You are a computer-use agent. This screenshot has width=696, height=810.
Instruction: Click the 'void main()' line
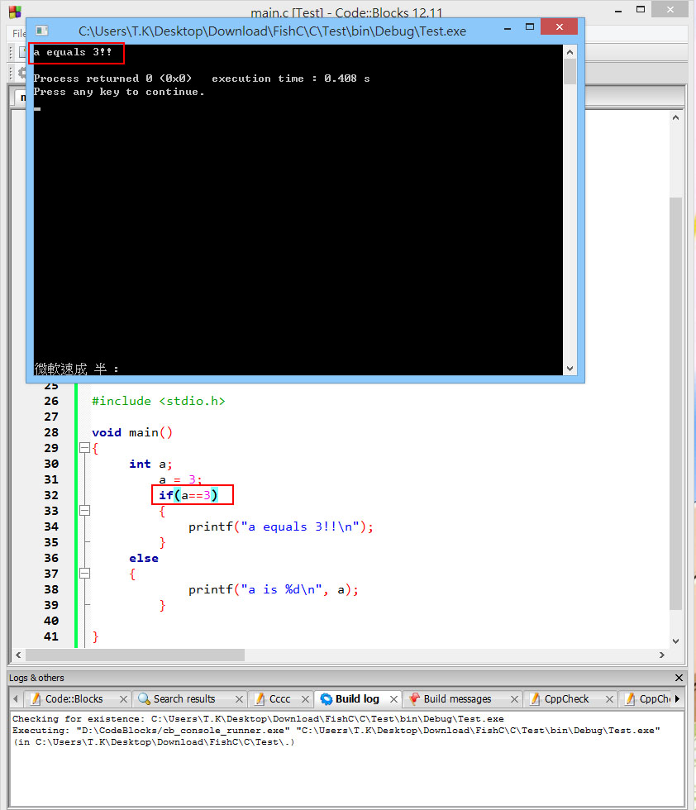pyautogui.click(x=131, y=432)
